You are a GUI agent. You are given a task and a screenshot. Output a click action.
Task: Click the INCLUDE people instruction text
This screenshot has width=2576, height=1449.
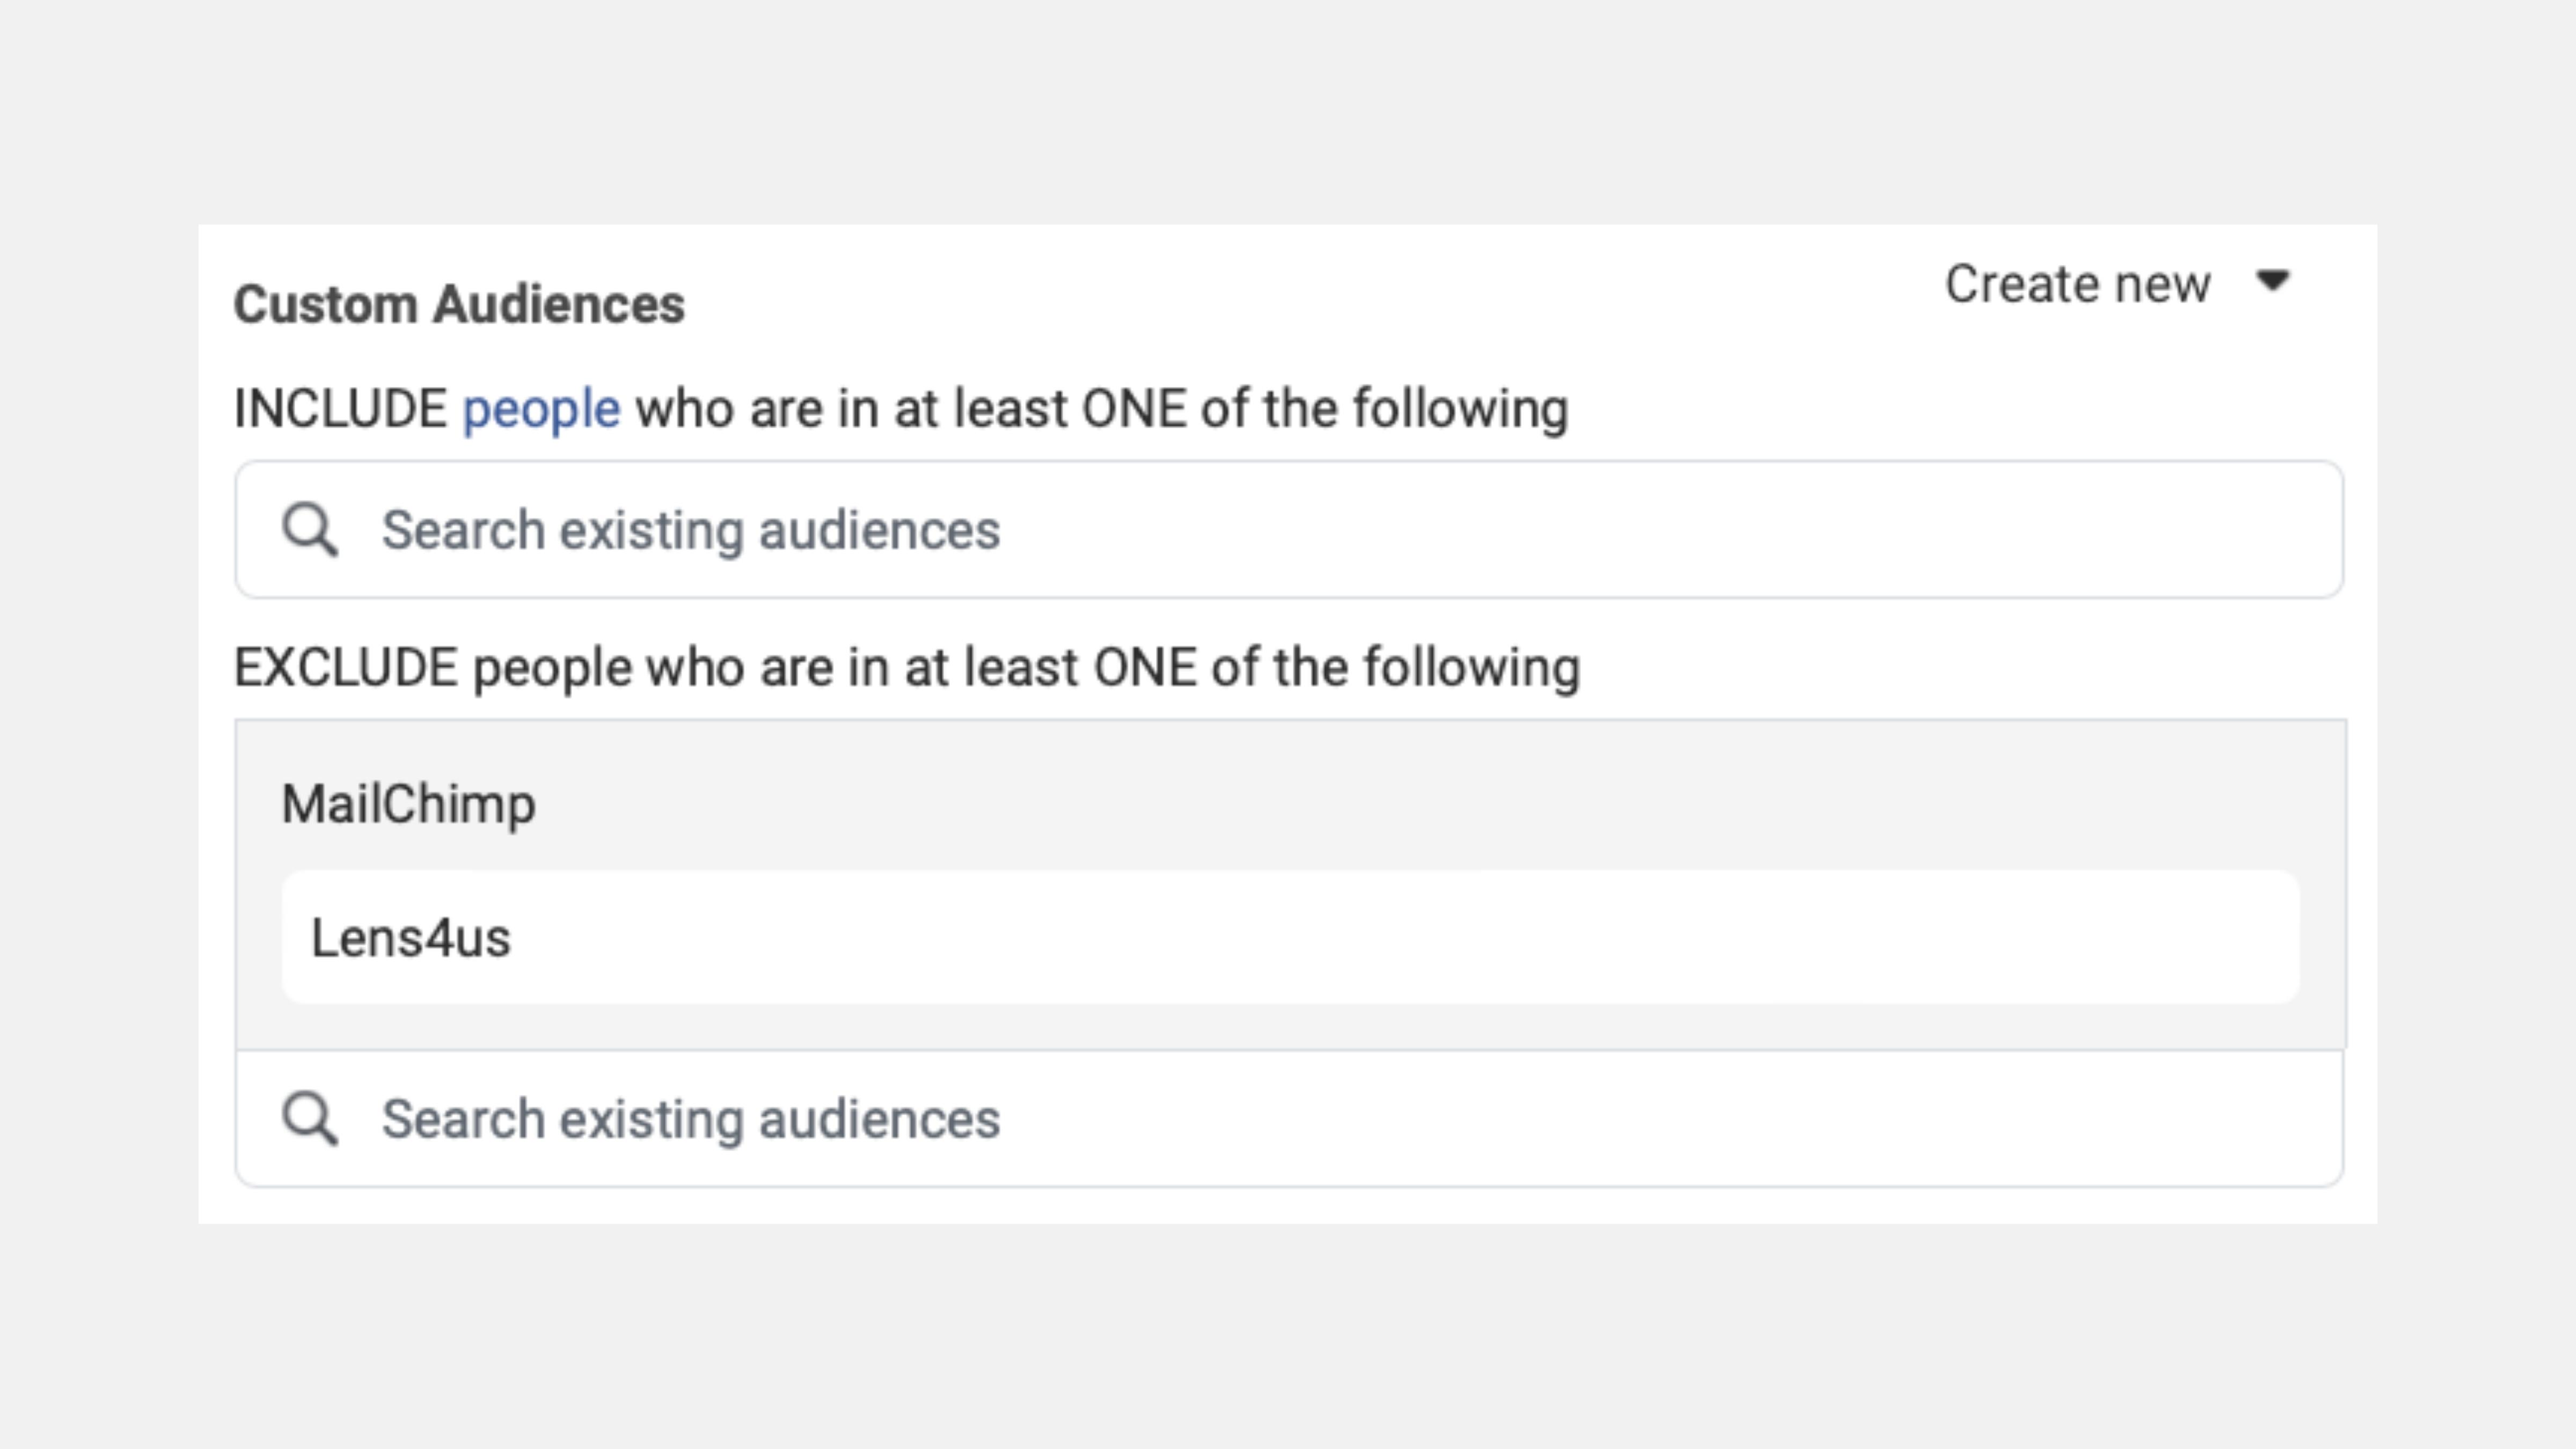(x=1100, y=409)
